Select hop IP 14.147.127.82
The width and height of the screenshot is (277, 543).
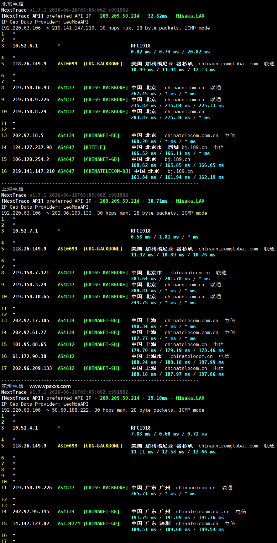[x=31, y=524]
